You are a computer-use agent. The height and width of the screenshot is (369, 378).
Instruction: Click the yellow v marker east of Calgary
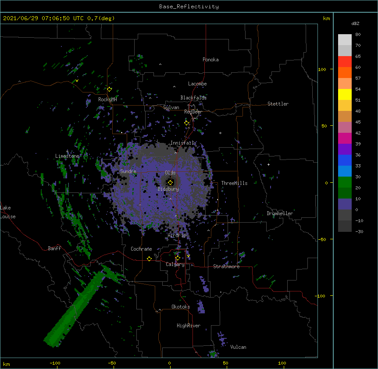tap(188, 256)
